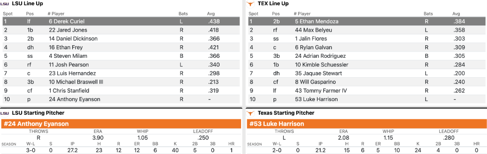Select the Ethan Mendoza lineup row
The image size is (487, 154).
tap(367, 21)
